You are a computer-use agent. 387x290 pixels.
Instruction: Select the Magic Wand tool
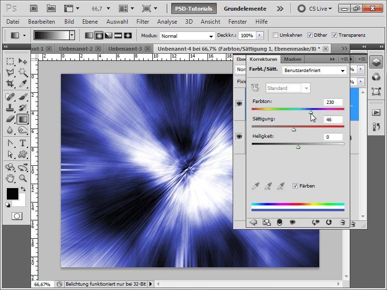(x=23, y=72)
